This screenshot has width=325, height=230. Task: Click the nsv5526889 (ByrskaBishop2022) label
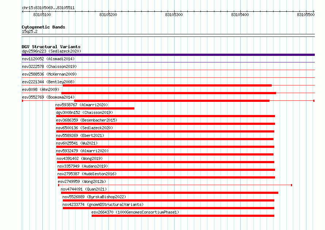(x=94, y=197)
